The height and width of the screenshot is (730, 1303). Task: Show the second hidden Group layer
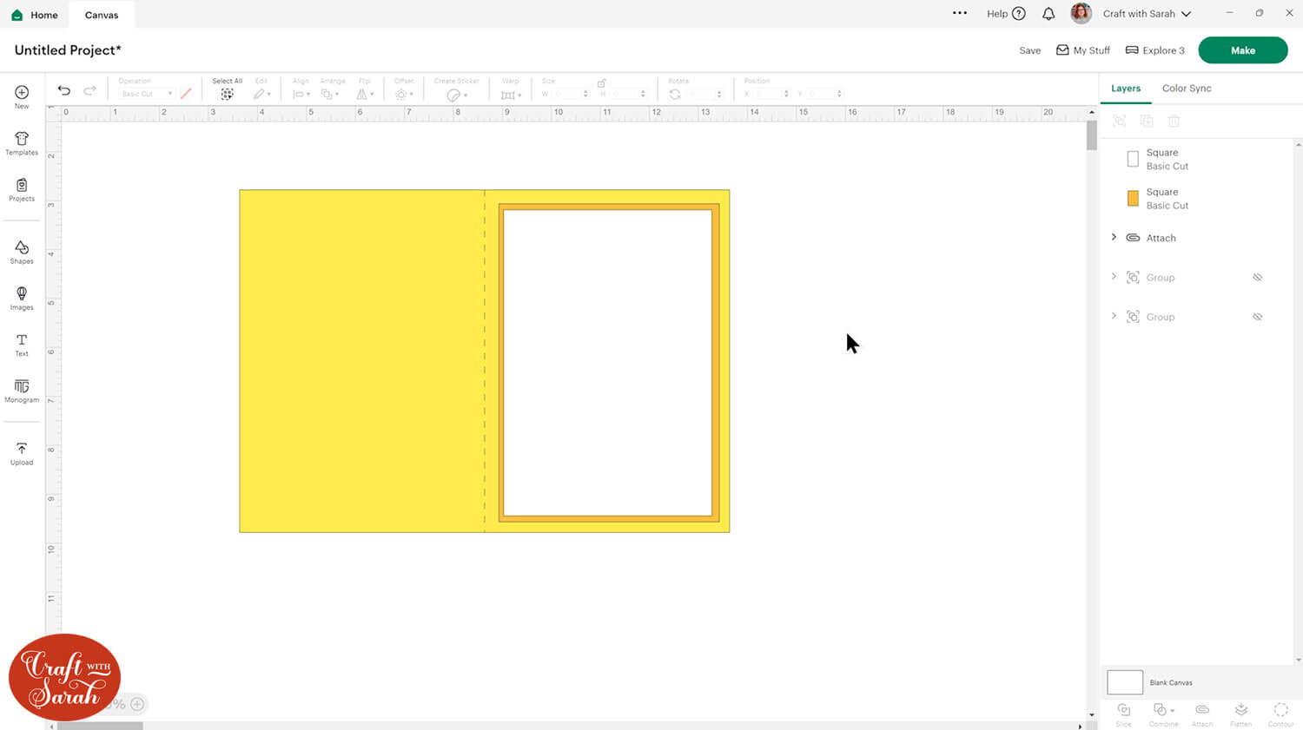(x=1257, y=317)
